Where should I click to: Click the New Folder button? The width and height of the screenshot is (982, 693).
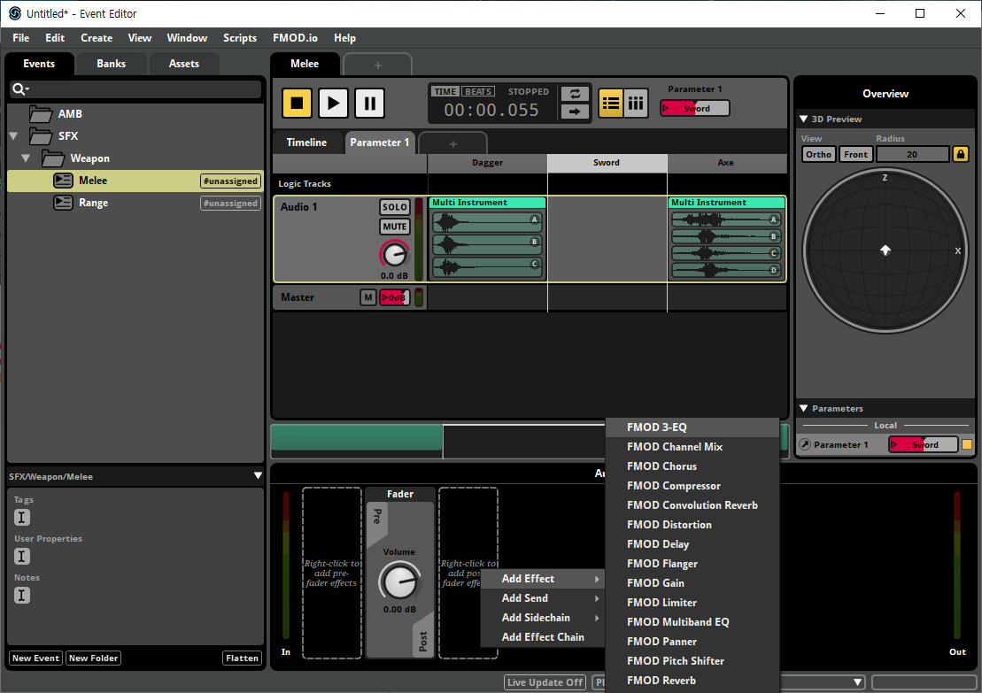(x=93, y=658)
